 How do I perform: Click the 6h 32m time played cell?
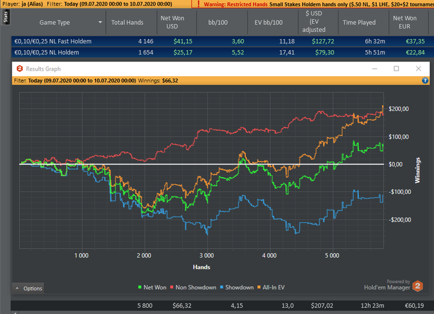[374, 41]
